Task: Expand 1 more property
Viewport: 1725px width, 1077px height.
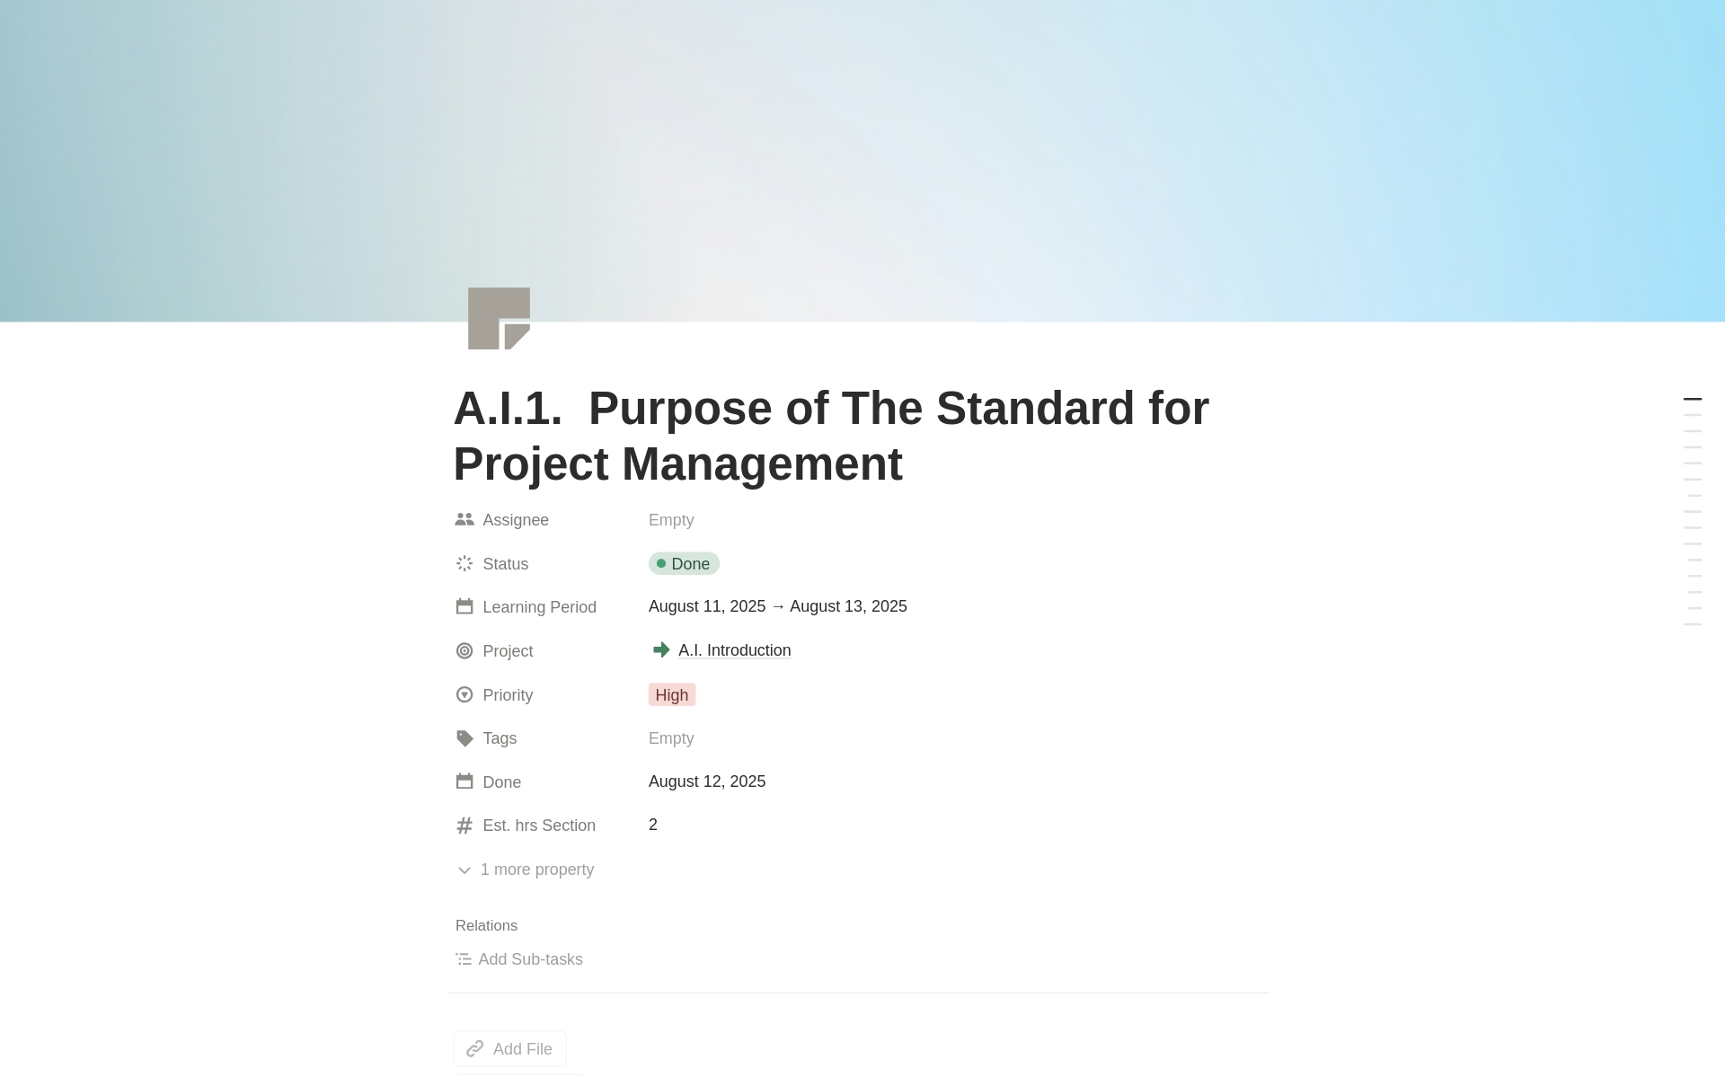Action: click(x=526, y=870)
